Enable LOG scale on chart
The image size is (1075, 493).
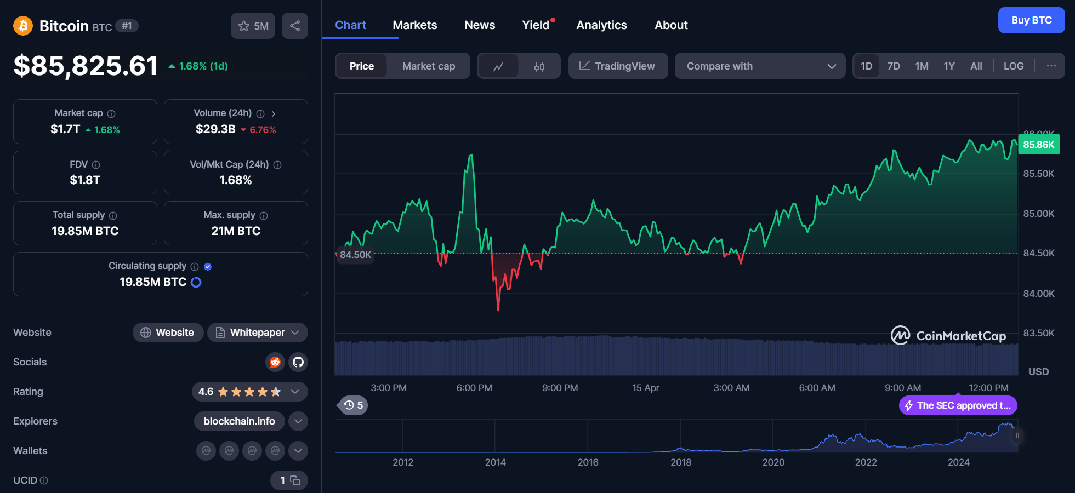click(x=1013, y=66)
